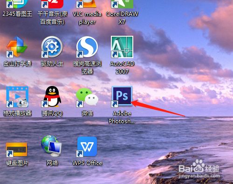Open the 千千音乐 desktop icon
Screen dimensions: 233x184
(x=52, y=4)
